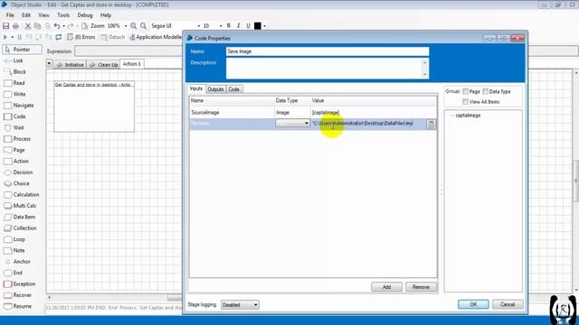Toggle bold text formatting
Screen dimensions: 579x325
tap(229, 26)
